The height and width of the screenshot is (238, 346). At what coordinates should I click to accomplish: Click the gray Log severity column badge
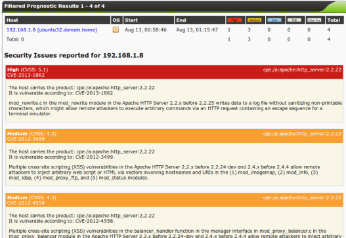[x=294, y=20]
